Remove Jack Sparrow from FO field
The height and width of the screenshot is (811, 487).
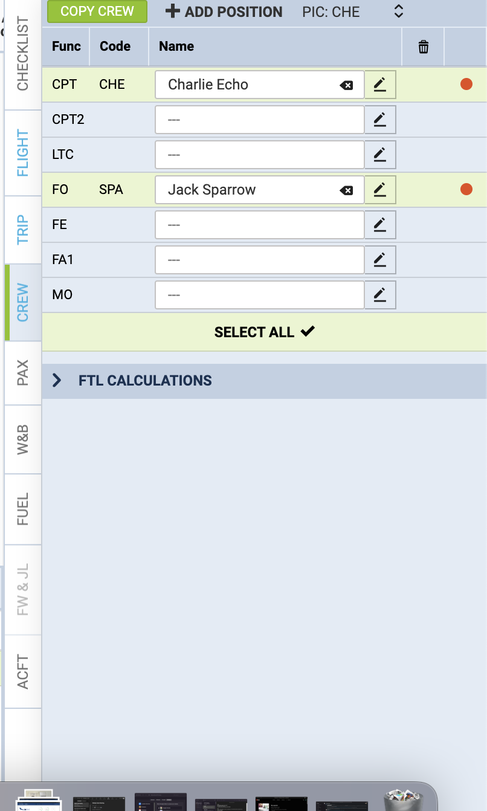pyautogui.click(x=346, y=190)
